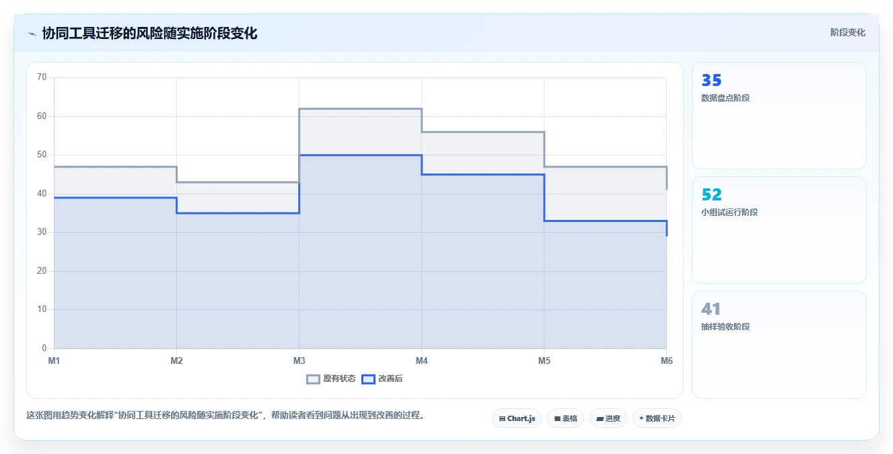Click the blue 改善后 legend swatch

point(368,379)
